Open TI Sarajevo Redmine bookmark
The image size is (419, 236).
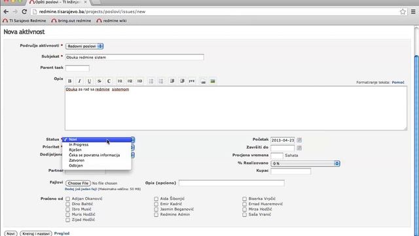pos(24,20)
